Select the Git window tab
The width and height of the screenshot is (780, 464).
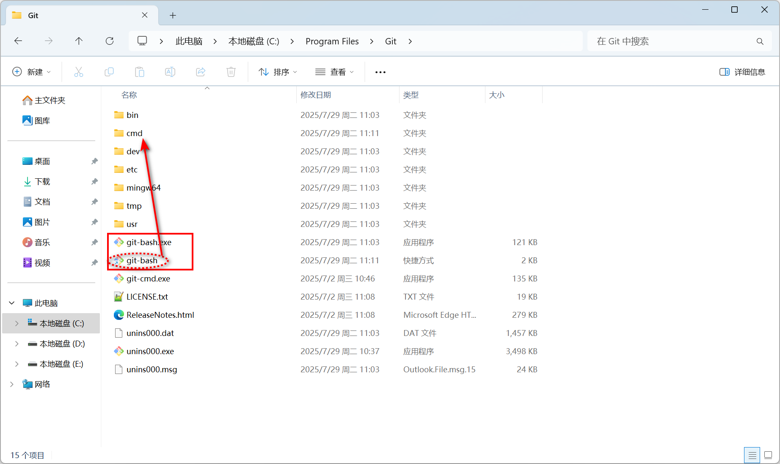tap(83, 15)
